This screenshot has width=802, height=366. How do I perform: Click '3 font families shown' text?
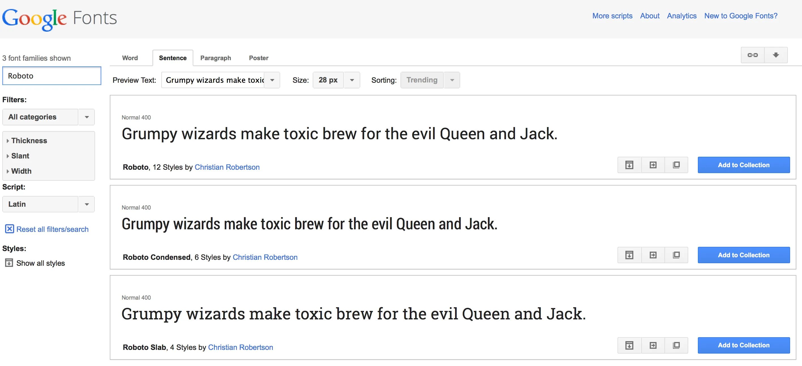click(x=37, y=58)
